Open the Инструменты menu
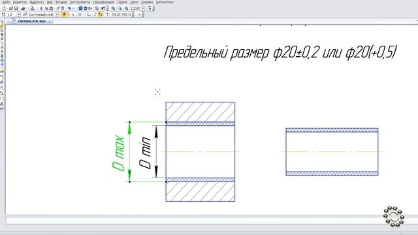This screenshot has width=418, height=235. [x=80, y=2]
